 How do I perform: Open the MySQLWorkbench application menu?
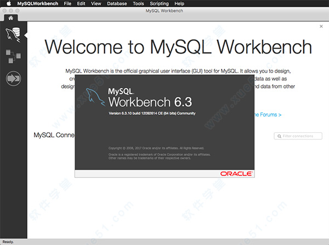point(37,3)
